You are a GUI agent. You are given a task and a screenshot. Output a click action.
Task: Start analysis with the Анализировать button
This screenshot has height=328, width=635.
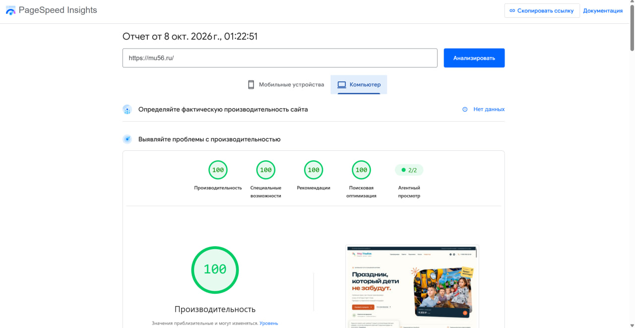pyautogui.click(x=474, y=58)
